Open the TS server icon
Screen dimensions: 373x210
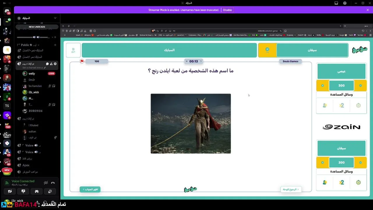7,106
